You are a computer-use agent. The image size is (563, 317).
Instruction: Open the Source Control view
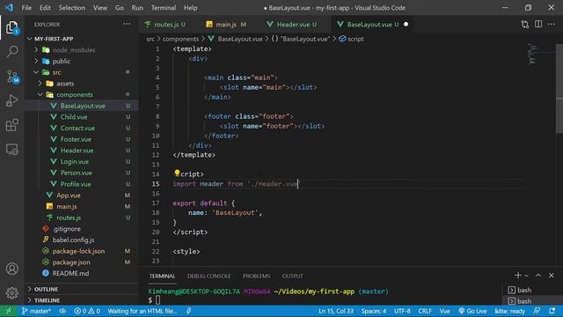11,77
